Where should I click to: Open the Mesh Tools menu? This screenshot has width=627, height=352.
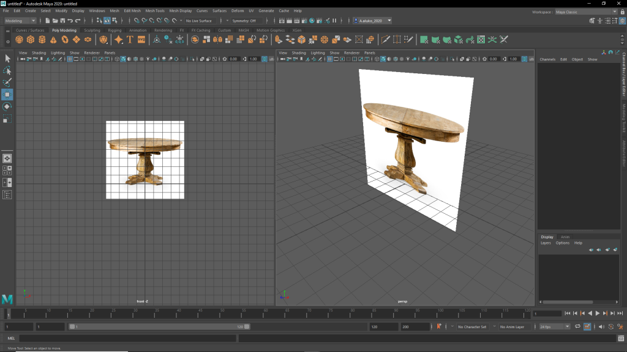[154, 11]
